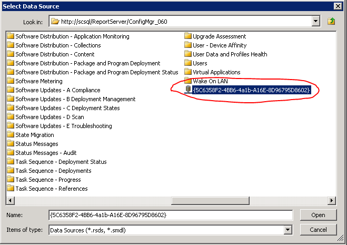
Task: Click folder icon beside Software Updates - D Scan
Action: click(11, 116)
